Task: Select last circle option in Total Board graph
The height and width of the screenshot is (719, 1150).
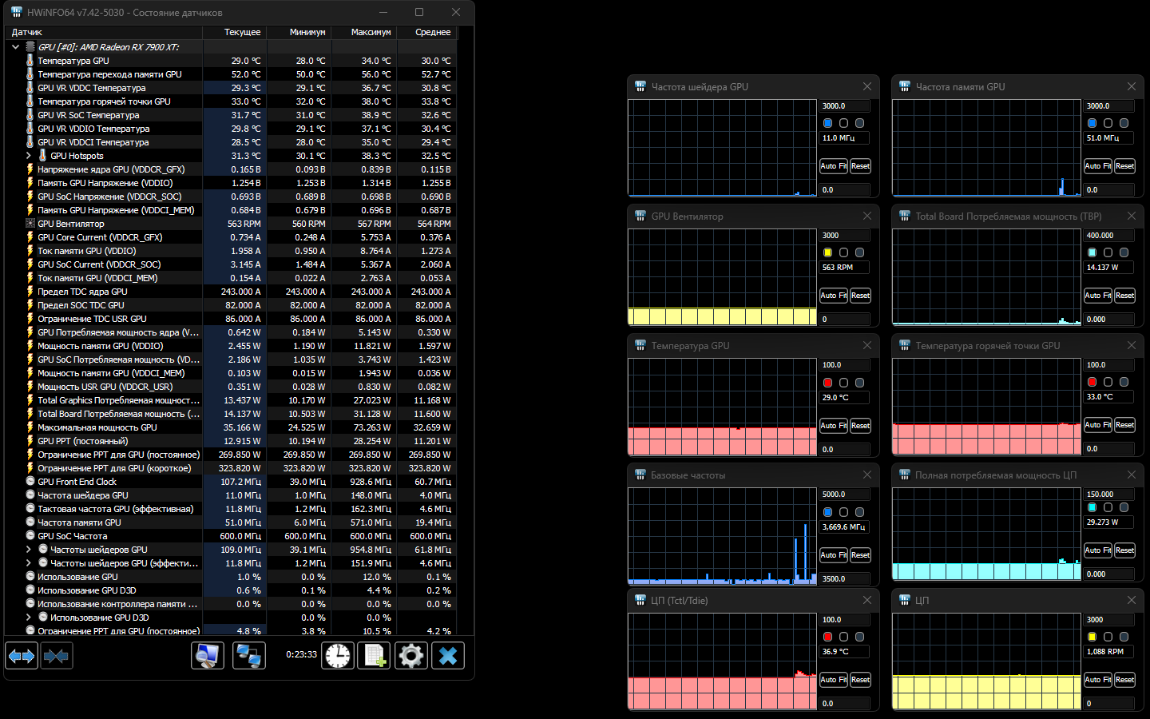Action: click(1124, 252)
